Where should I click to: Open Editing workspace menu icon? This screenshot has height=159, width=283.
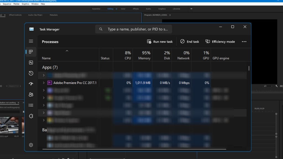pyautogui.click(x=116, y=9)
